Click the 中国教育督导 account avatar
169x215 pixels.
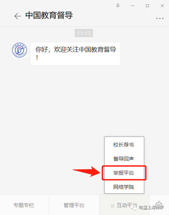point(19,50)
